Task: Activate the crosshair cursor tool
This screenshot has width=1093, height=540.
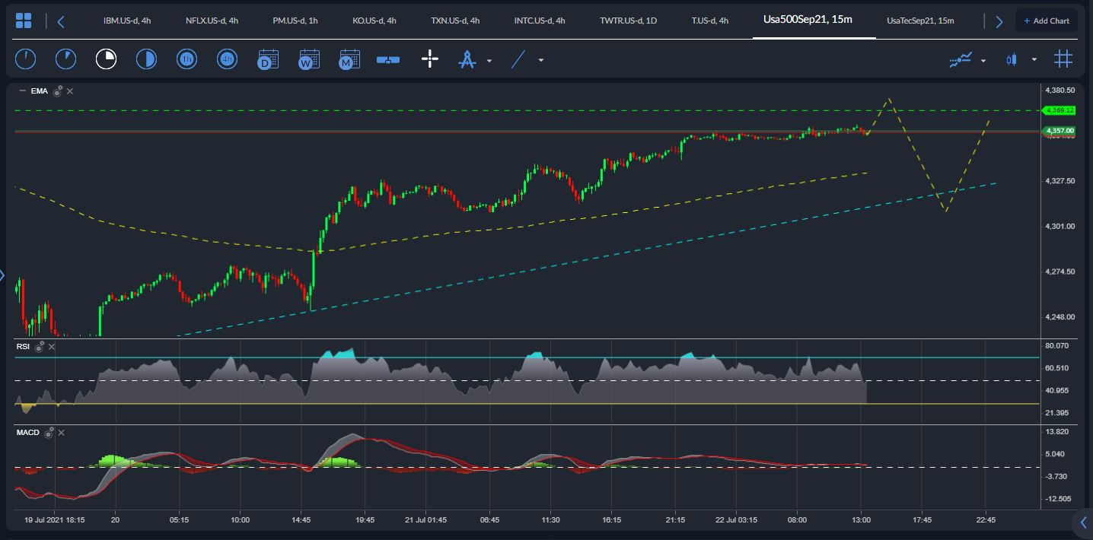Action: coord(430,59)
